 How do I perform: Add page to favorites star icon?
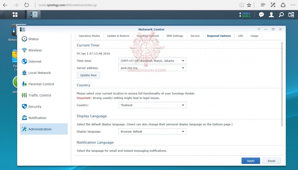pos(249,5)
